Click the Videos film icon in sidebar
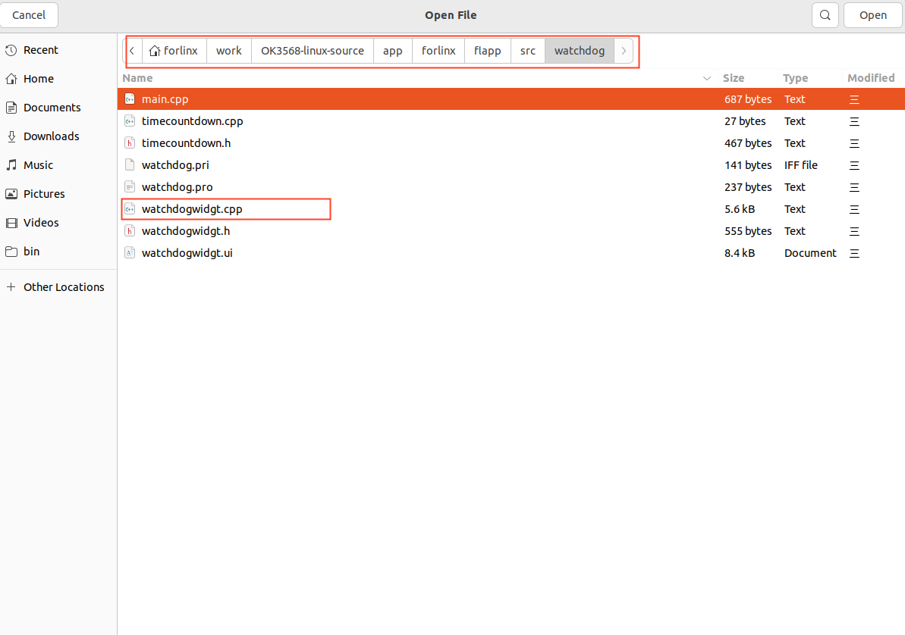The height and width of the screenshot is (635, 905). click(x=11, y=223)
